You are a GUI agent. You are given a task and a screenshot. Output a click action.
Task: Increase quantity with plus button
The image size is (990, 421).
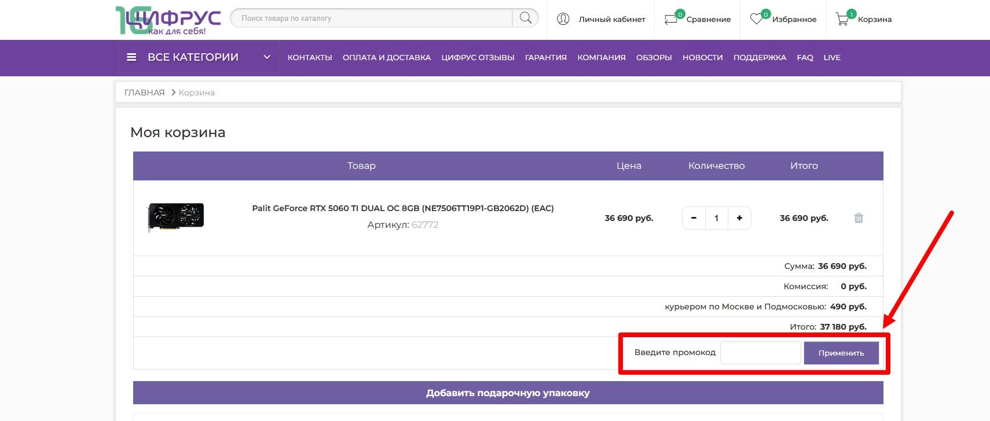[x=739, y=218]
